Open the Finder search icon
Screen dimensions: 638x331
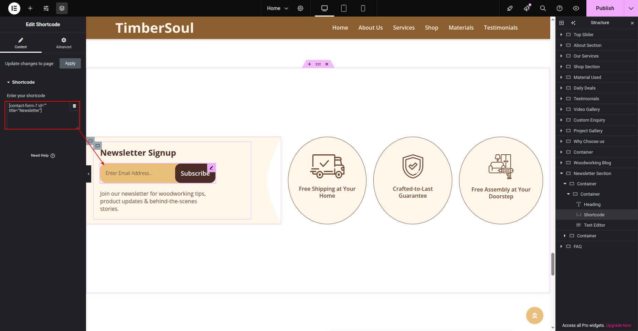(543, 8)
